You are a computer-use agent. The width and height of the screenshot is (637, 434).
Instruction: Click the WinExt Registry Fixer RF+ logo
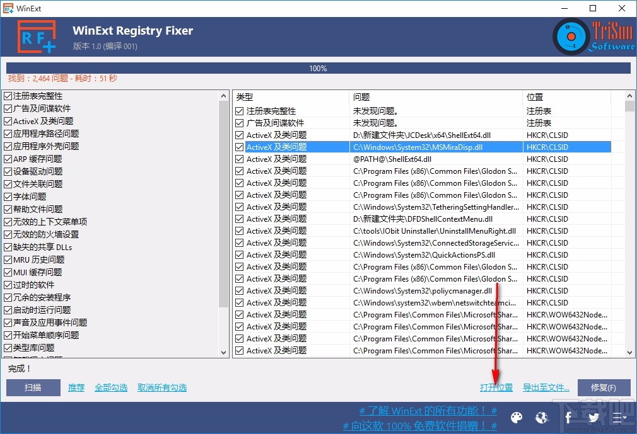[37, 36]
